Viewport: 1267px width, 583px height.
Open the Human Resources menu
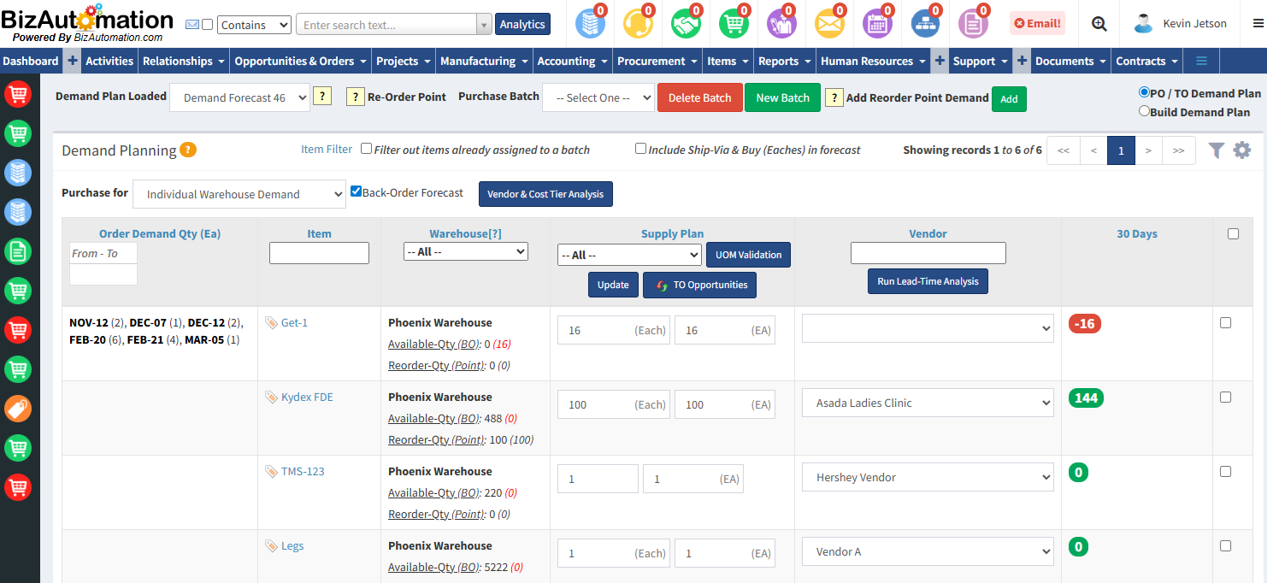(x=873, y=61)
